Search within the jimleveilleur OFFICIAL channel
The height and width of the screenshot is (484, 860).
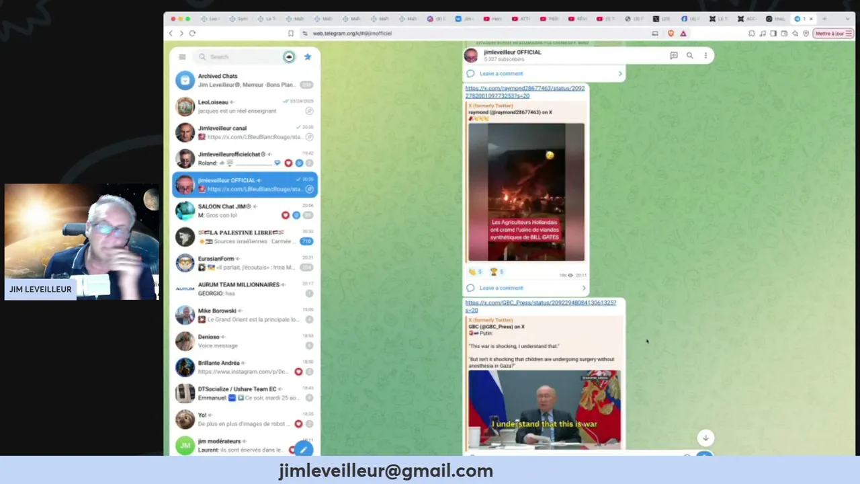(689, 56)
